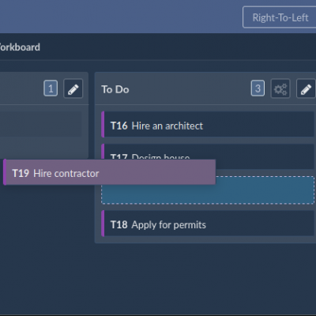The height and width of the screenshot is (316, 316).
Task: Open the To Do column triggers gear icon
Action: [280, 88]
